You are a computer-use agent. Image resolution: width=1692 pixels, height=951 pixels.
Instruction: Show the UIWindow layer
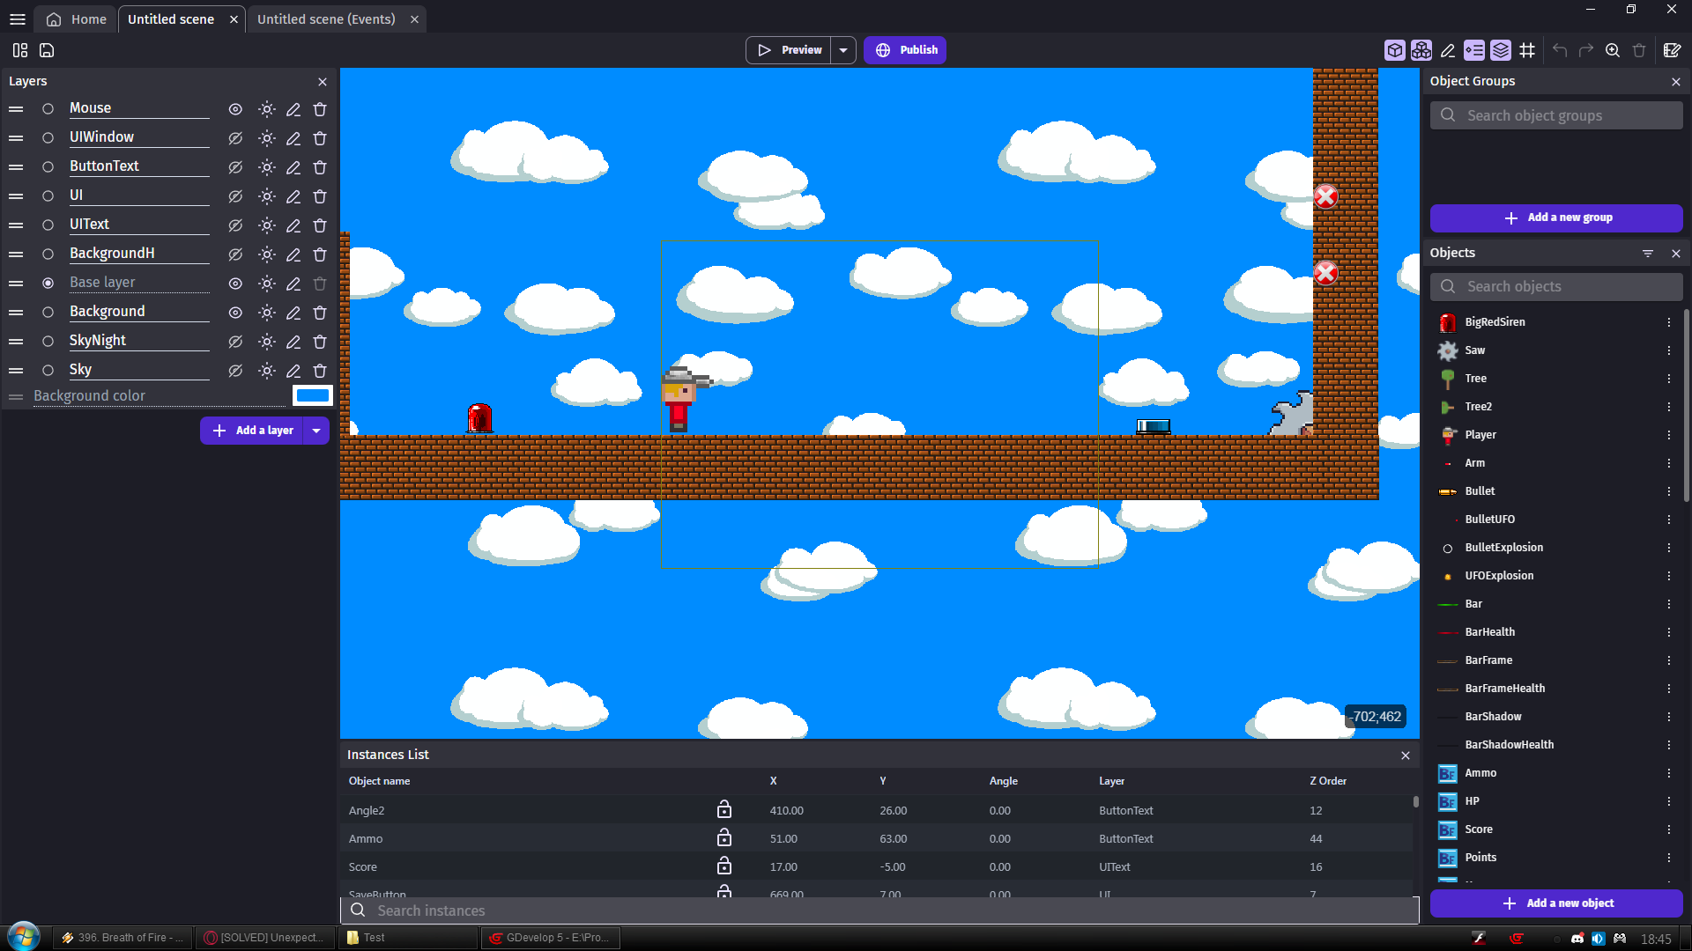tap(235, 138)
